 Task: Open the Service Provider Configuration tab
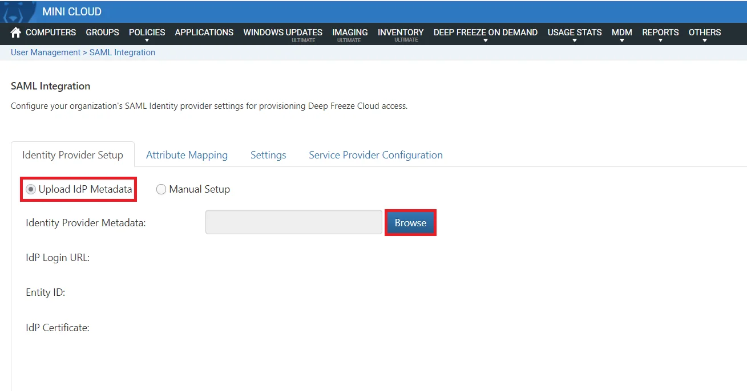(375, 154)
